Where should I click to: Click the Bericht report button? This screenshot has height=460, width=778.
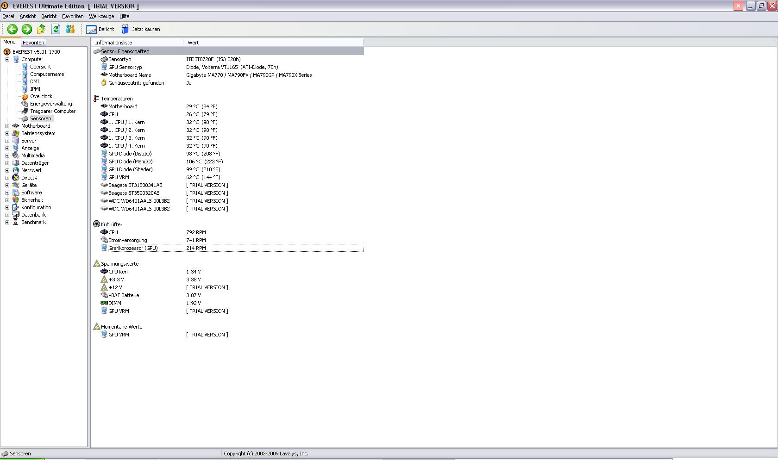click(100, 29)
